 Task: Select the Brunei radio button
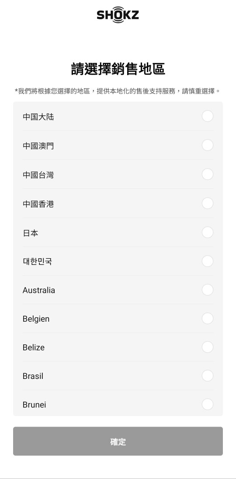tap(207, 404)
